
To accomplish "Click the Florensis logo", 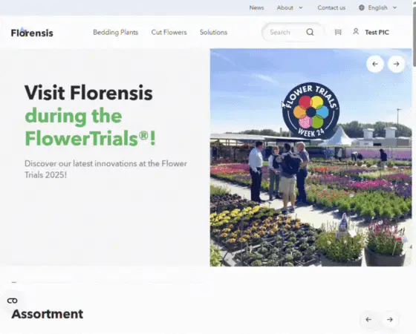I will 32,33.
